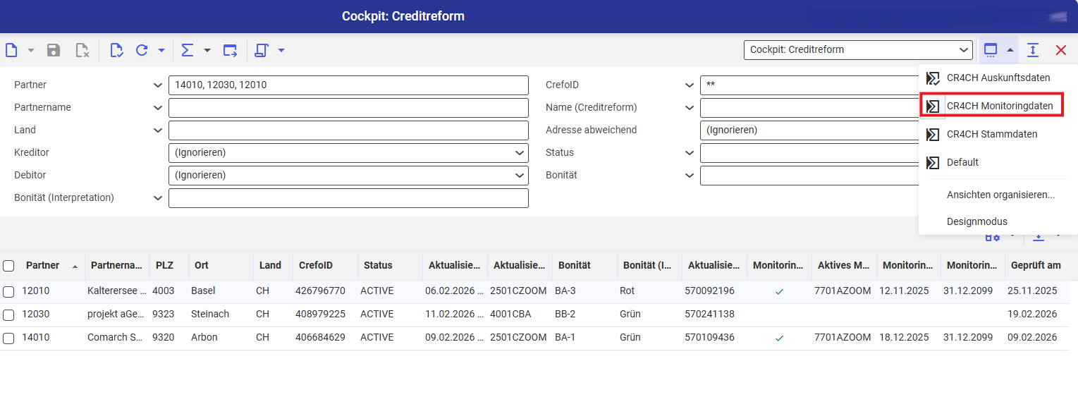Select CR4CH Stammdaten view

(991, 135)
